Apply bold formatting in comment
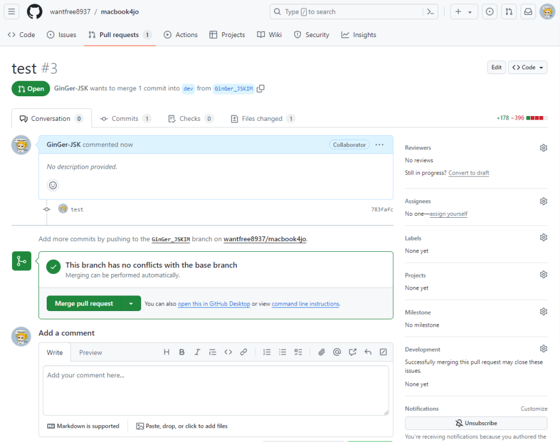The image size is (560, 442). [x=182, y=352]
